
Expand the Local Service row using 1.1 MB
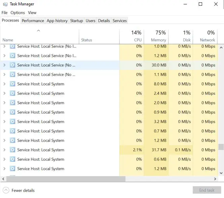point(4,75)
